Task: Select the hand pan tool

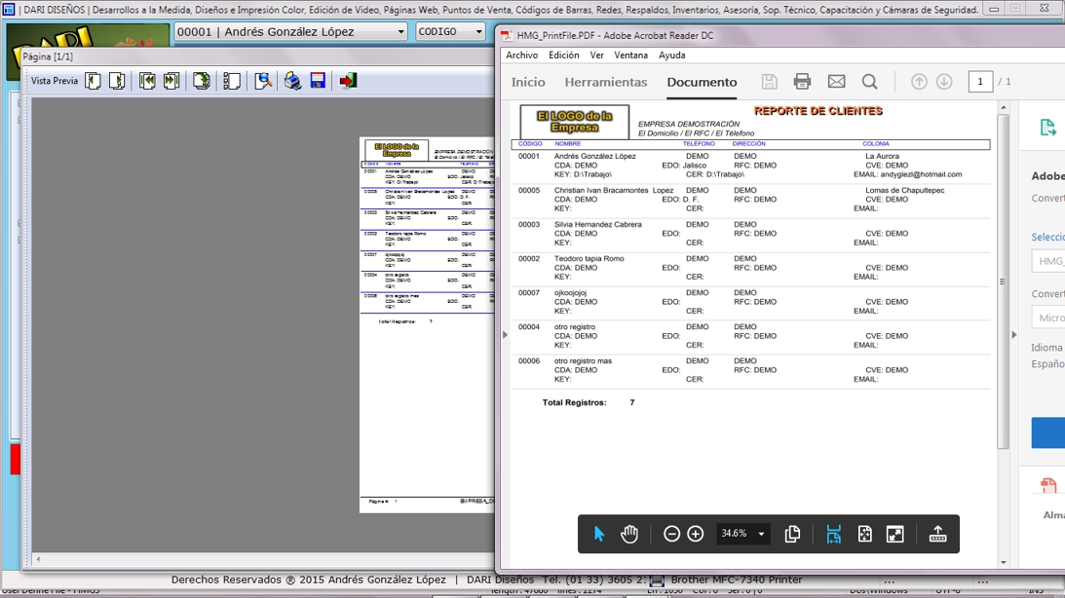Action: (x=629, y=534)
